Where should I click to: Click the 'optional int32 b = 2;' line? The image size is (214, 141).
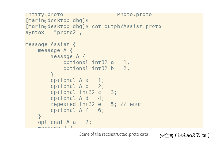point(96,68)
